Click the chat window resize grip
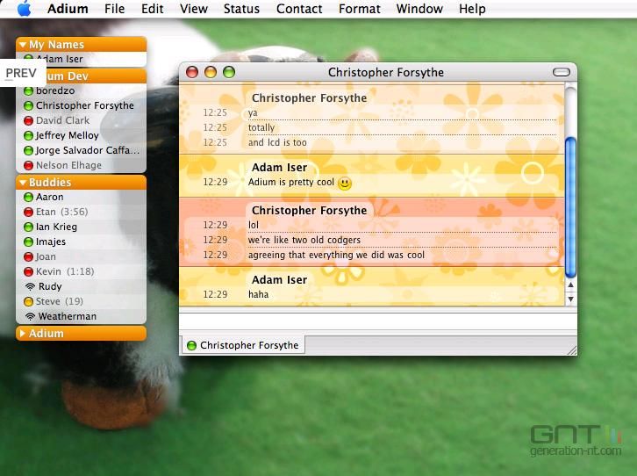The height and width of the screenshot is (476, 637). 571,350
